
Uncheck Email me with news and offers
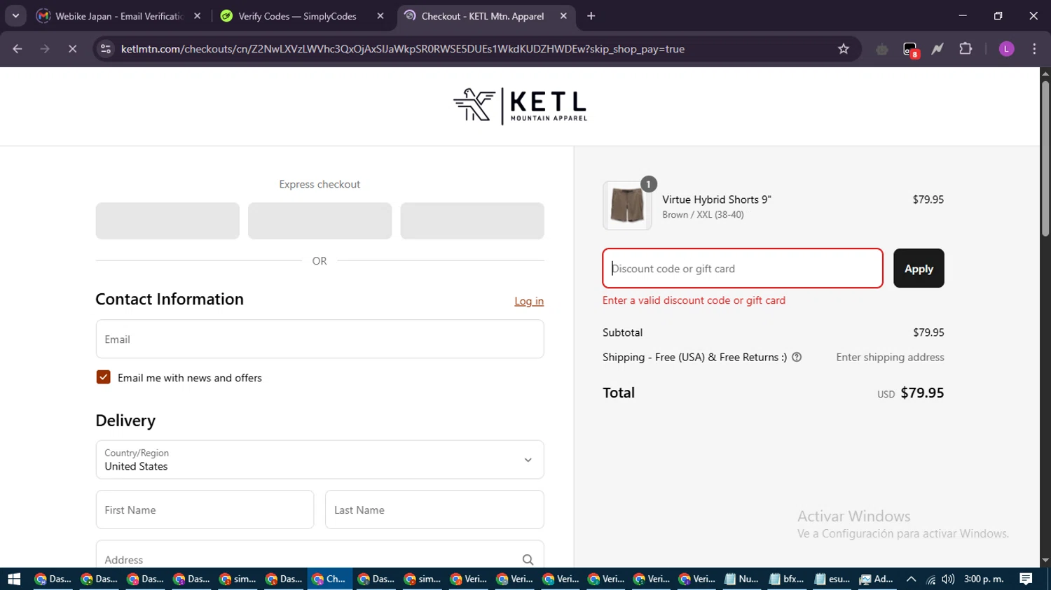point(103,377)
